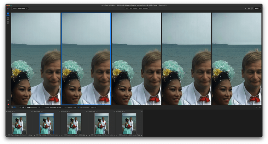
Task: Select the Faces filter tab
Action: point(140,8)
